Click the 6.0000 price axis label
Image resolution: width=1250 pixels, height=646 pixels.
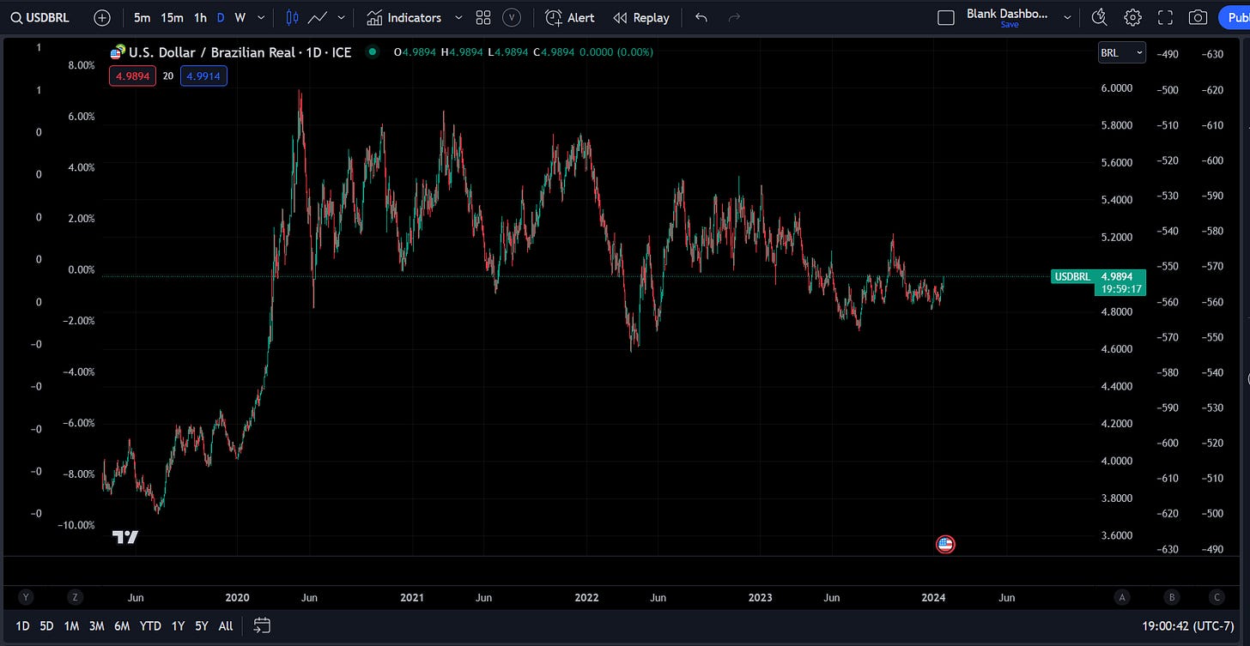(1116, 88)
